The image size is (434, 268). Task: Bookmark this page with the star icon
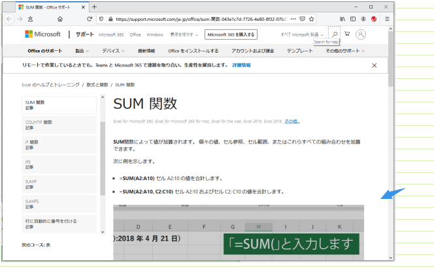311,19
